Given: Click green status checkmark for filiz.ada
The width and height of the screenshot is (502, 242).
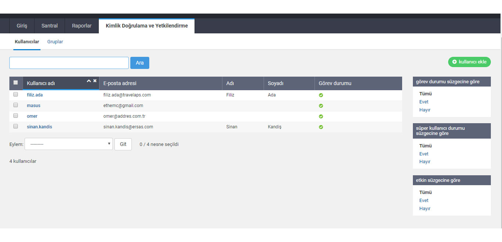Looking at the screenshot, I should [x=321, y=95].
